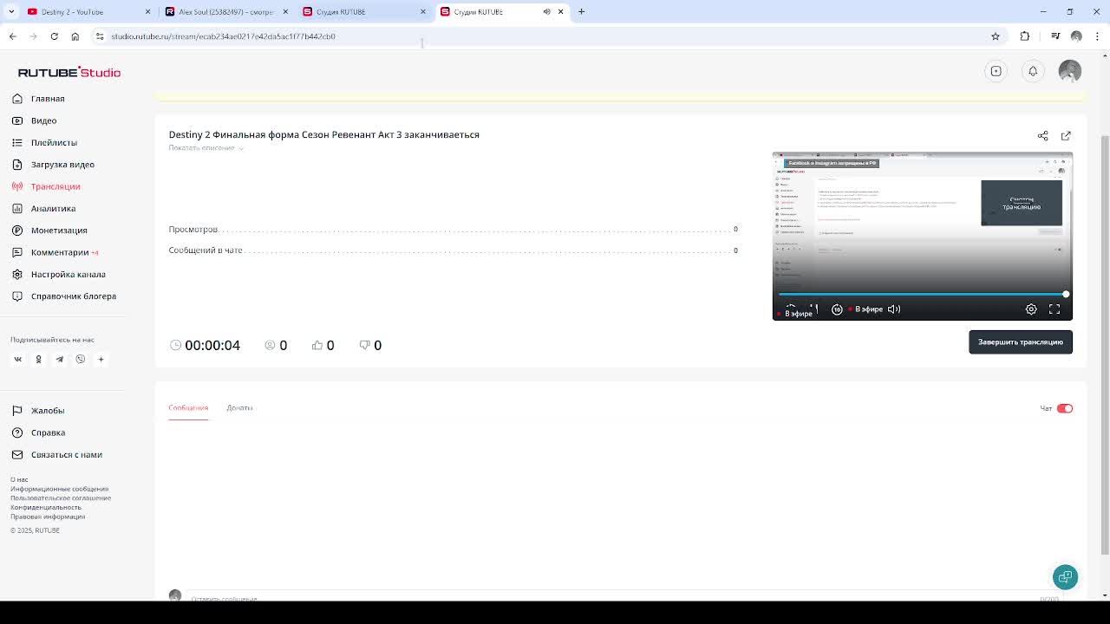Click the dislikes counter thumbs down icon
Screen dimensions: 1110x624
[365, 345]
